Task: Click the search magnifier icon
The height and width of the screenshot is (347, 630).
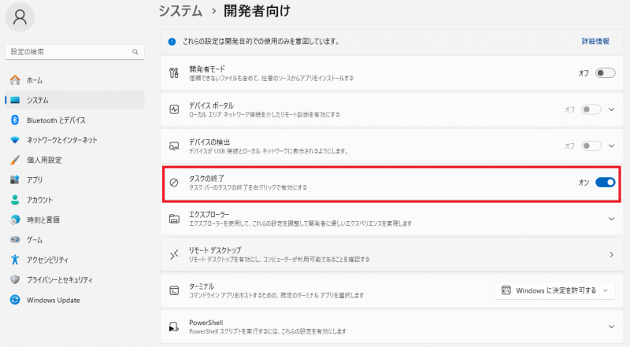Action: [x=134, y=51]
